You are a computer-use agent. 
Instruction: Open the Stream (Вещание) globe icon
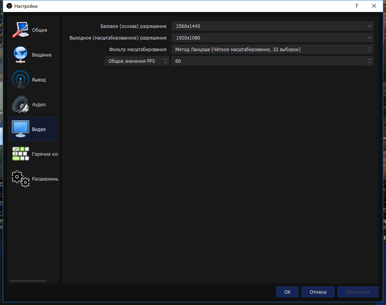(x=20, y=55)
